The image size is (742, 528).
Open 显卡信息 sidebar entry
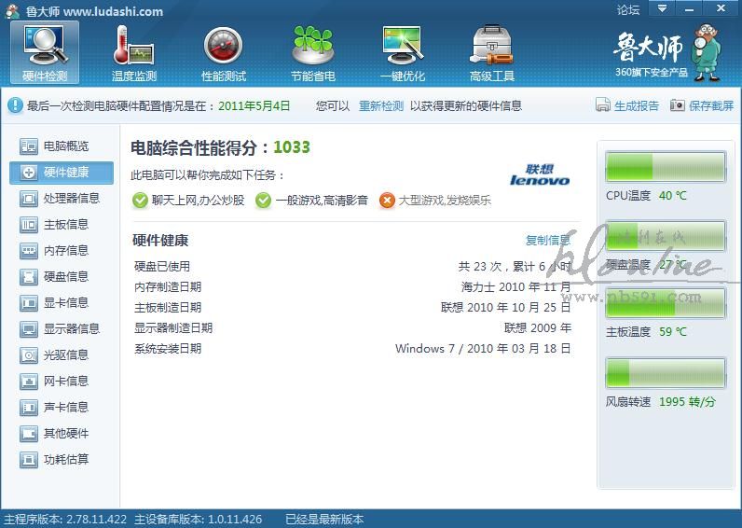click(62, 302)
